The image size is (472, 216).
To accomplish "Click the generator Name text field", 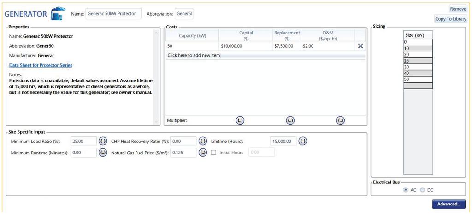I will click(x=113, y=14).
